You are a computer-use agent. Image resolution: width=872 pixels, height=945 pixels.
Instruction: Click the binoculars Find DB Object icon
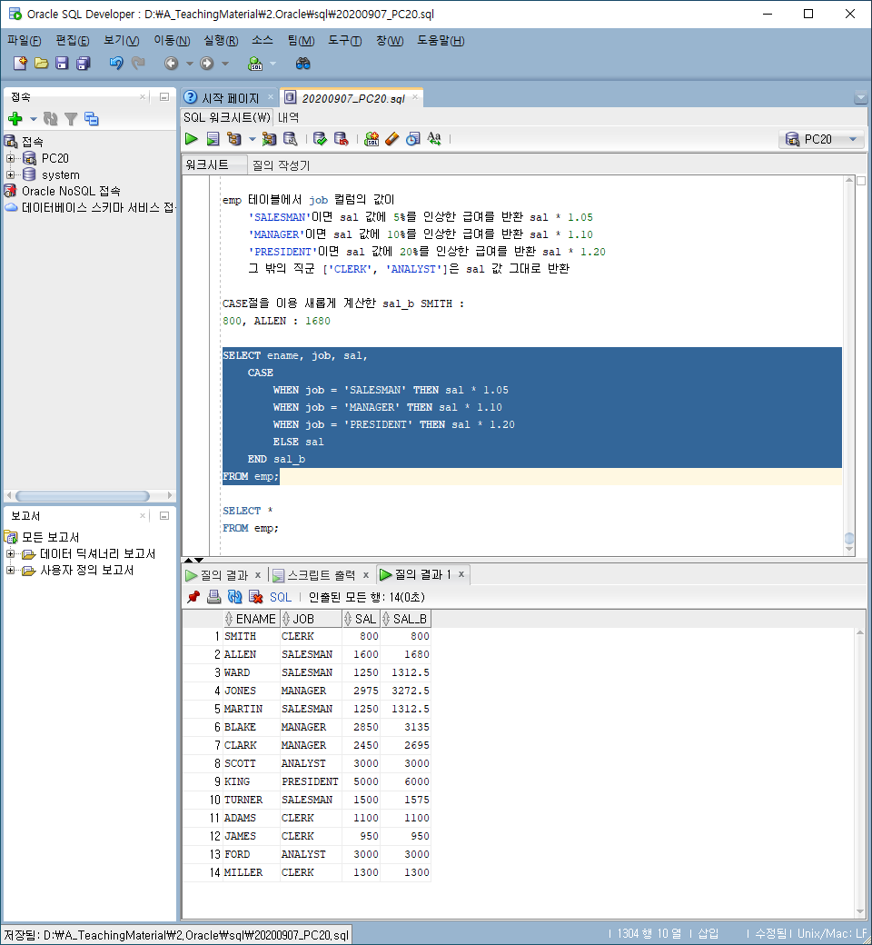click(x=303, y=64)
